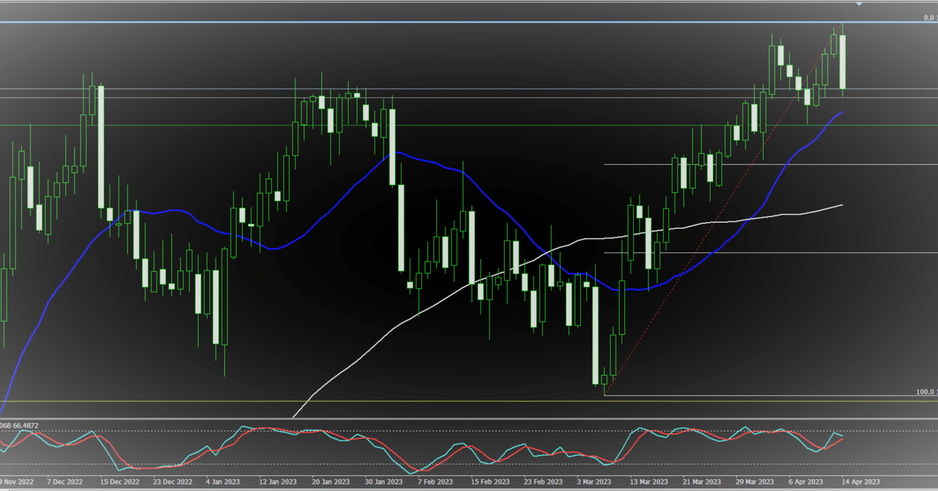Click the 15 Feb 2023 date label

[x=490, y=482]
